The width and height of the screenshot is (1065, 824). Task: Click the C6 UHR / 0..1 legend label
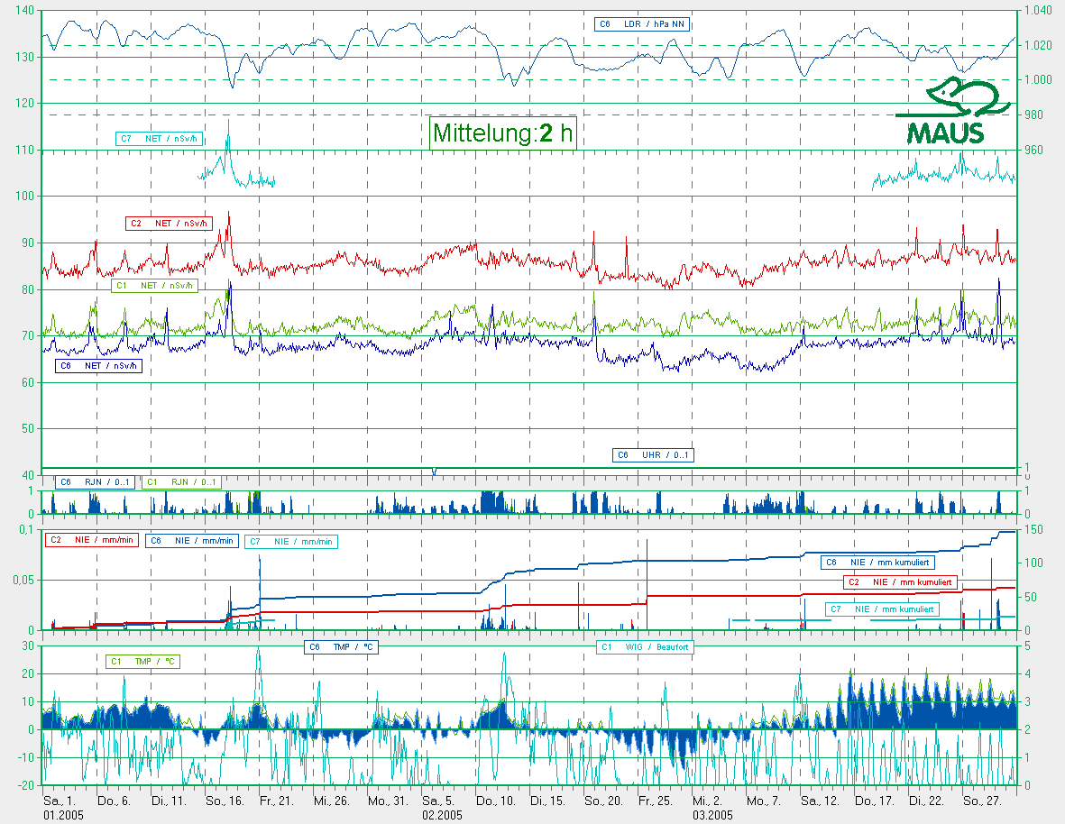654,455
